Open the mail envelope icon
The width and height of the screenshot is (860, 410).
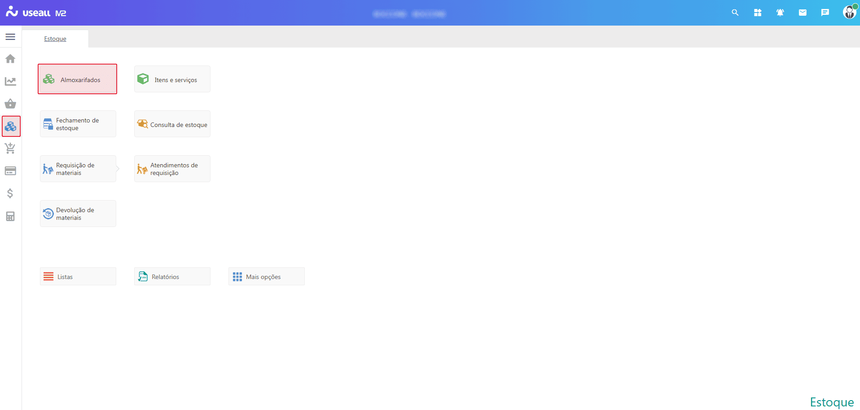tap(803, 13)
